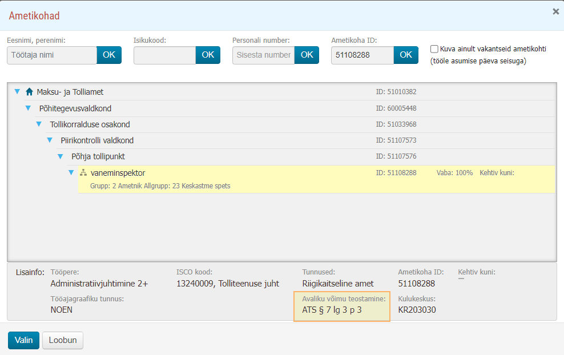Click the Sisesta number input field
Viewport: 564px width, 355px height.
263,55
